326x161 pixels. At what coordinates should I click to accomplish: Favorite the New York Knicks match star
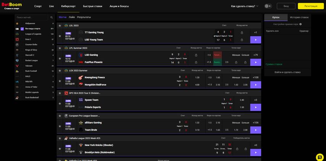pyautogui.click(x=60, y=149)
